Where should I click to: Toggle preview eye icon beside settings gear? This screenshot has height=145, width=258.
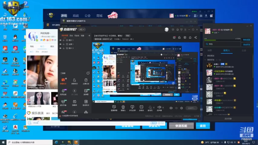(176, 108)
